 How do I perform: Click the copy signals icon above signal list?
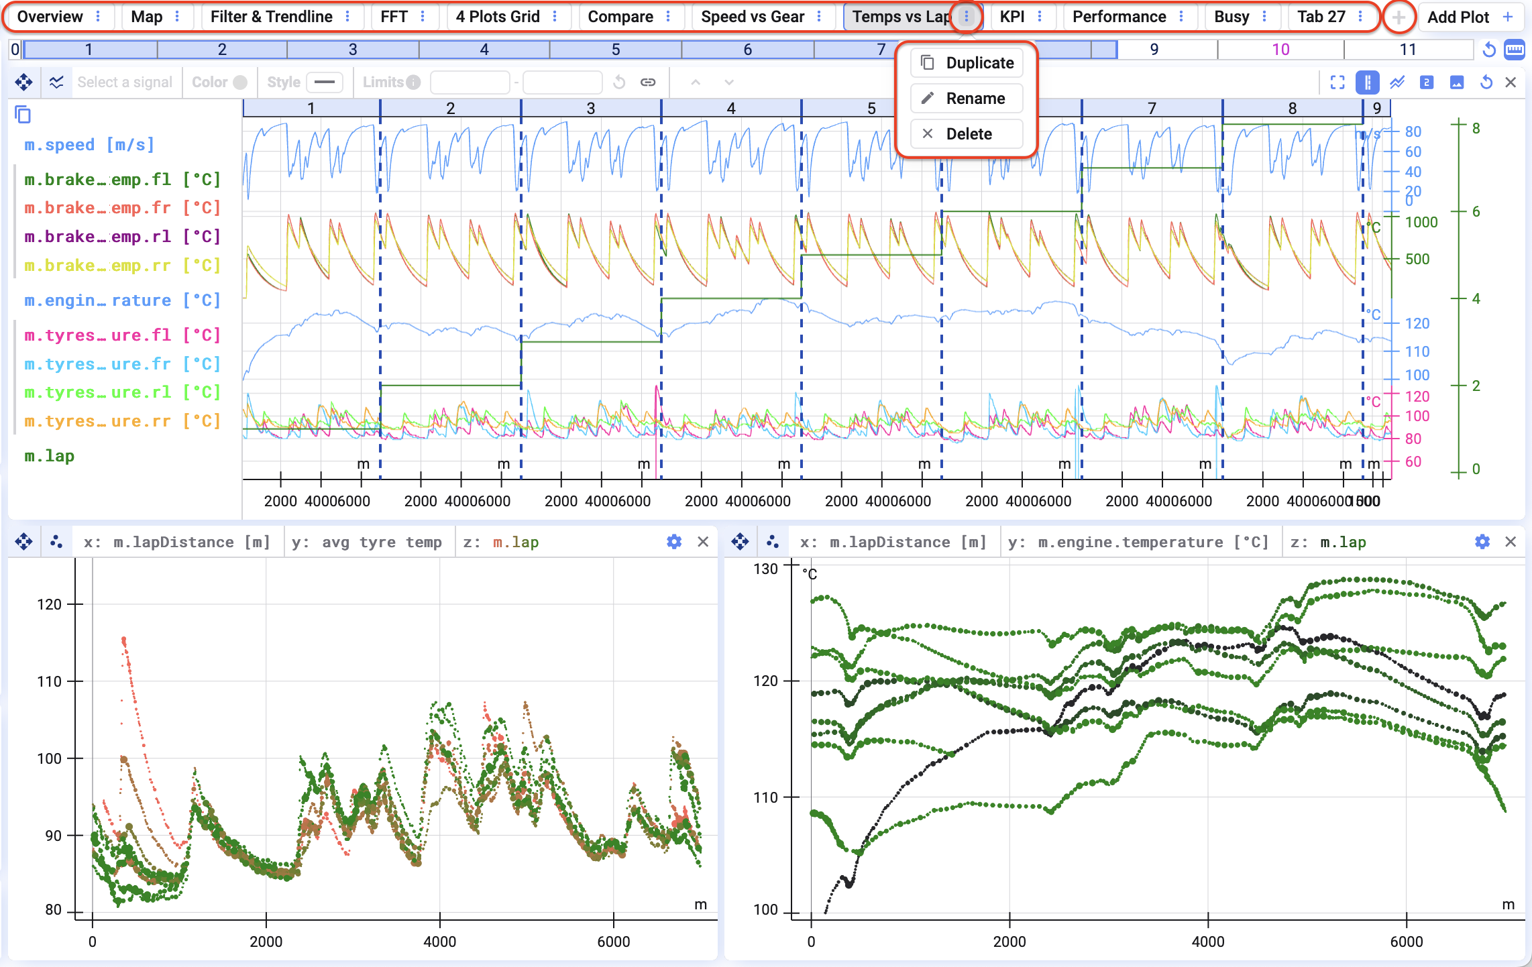(23, 115)
